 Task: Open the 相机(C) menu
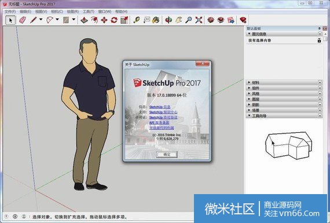pos(57,12)
